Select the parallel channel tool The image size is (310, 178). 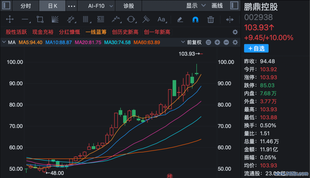(71, 19)
